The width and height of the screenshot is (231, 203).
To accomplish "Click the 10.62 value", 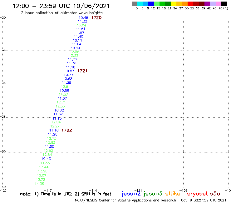I will [59, 111].
